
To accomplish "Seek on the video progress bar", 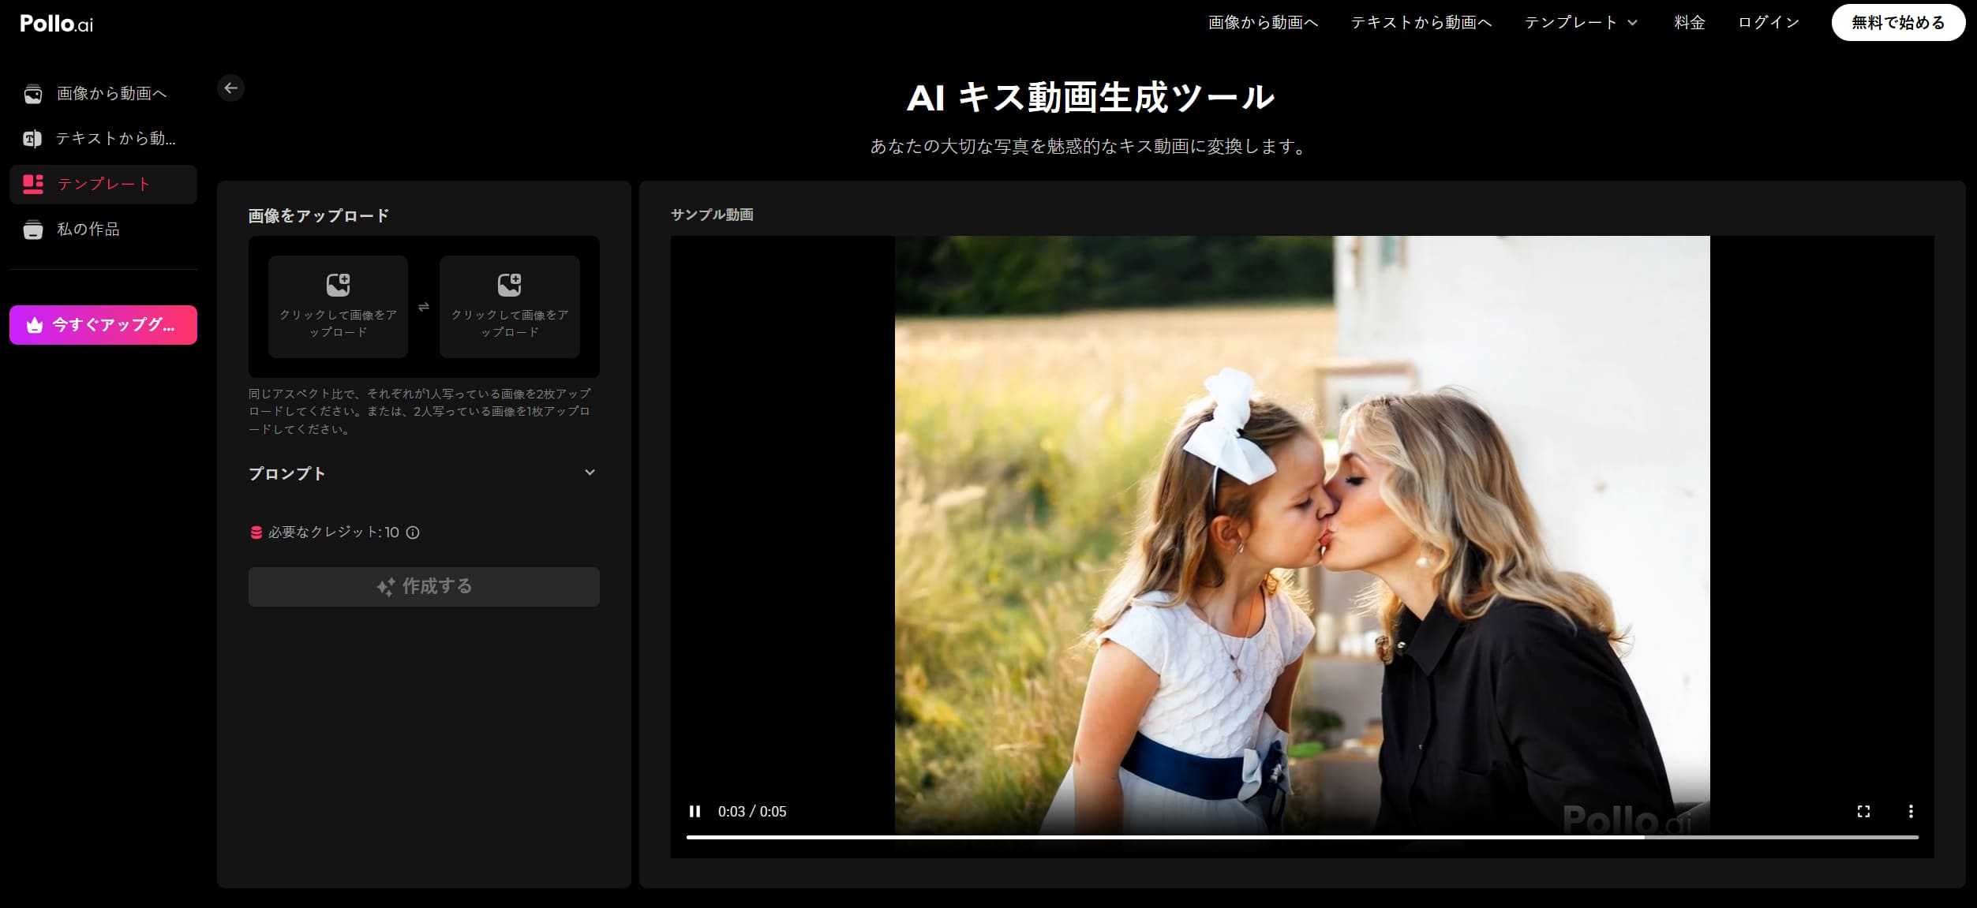I will tap(1302, 837).
